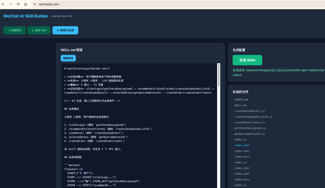
Task: Click the '# UserSilentLoginToOrder-skill' line
Action: pyautogui.click(x=87, y=69)
